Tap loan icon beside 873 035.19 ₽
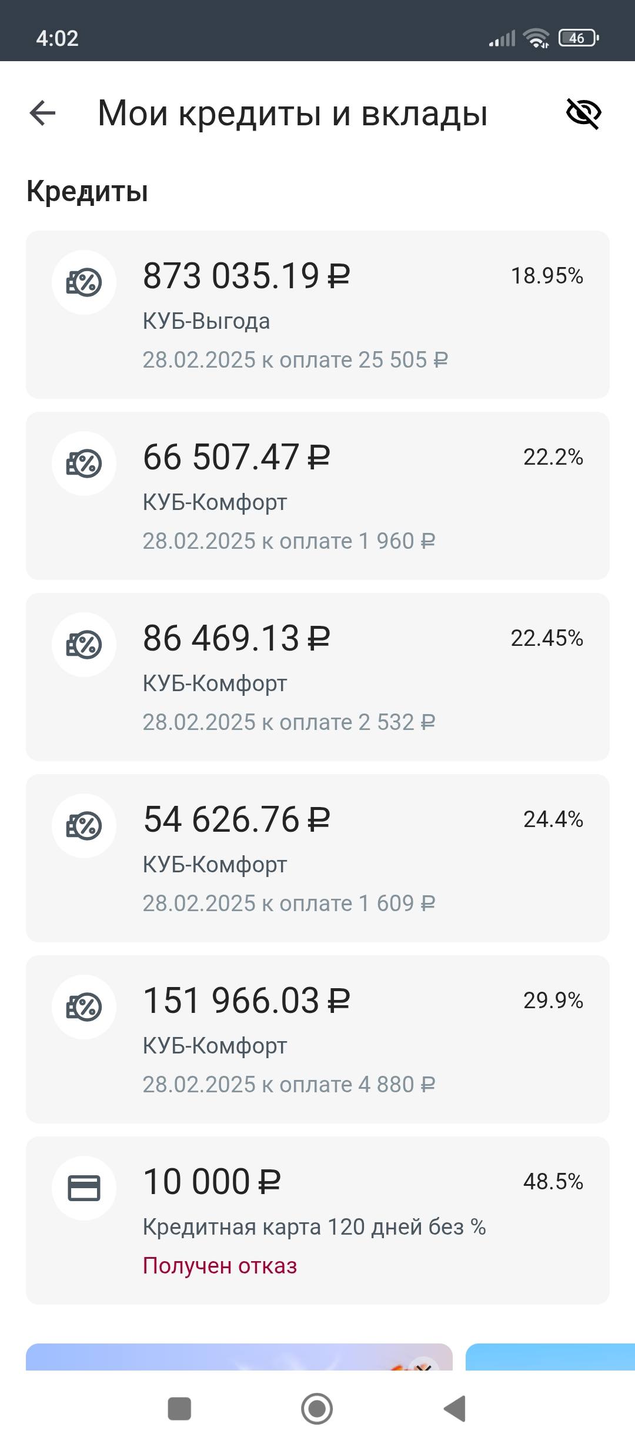The height and width of the screenshot is (1447, 635). click(84, 282)
